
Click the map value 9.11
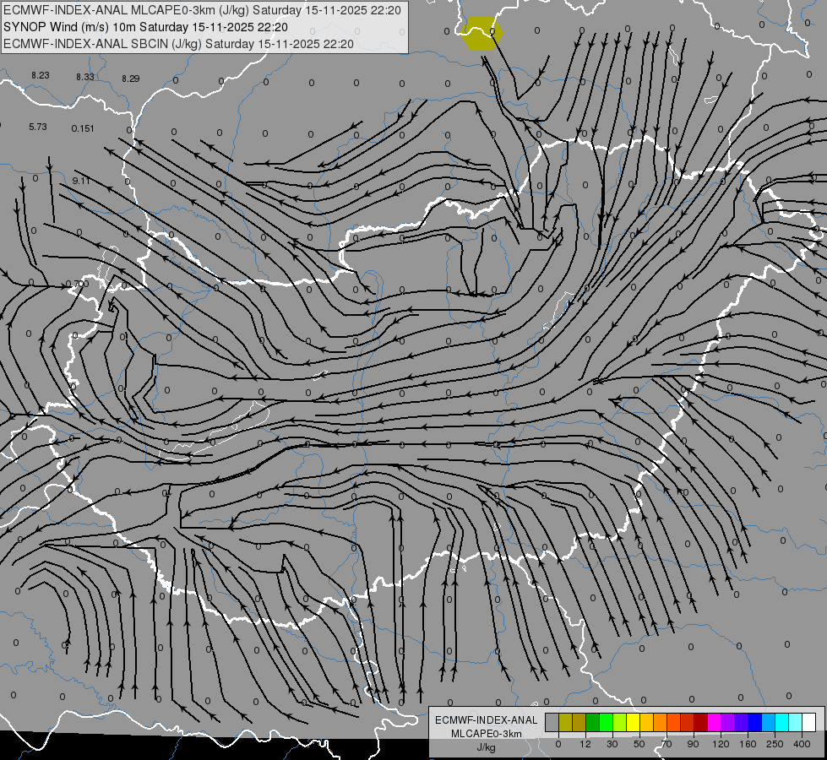point(81,181)
